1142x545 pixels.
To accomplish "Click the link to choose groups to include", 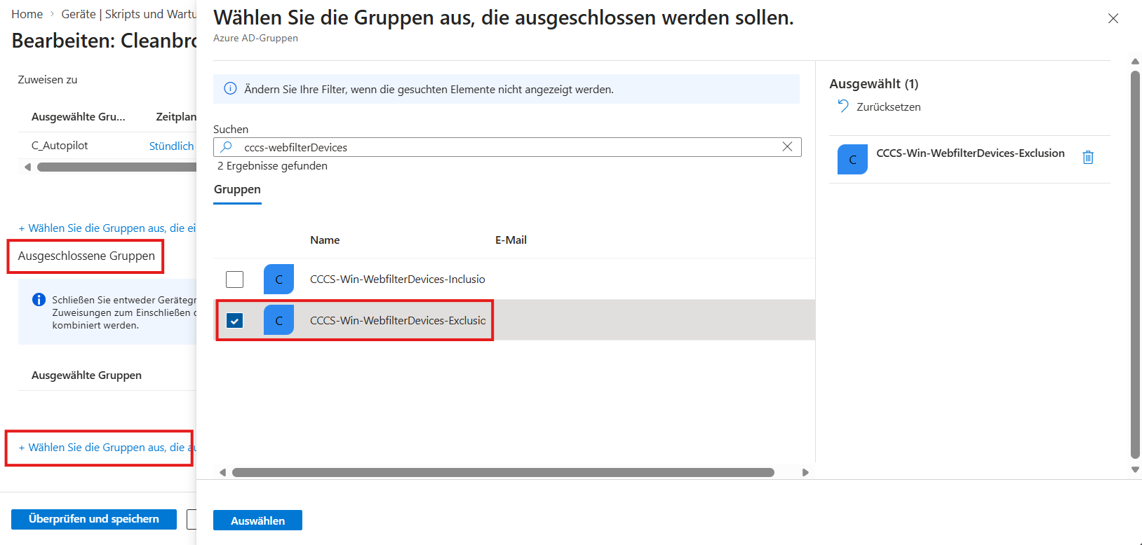I will pos(107,228).
